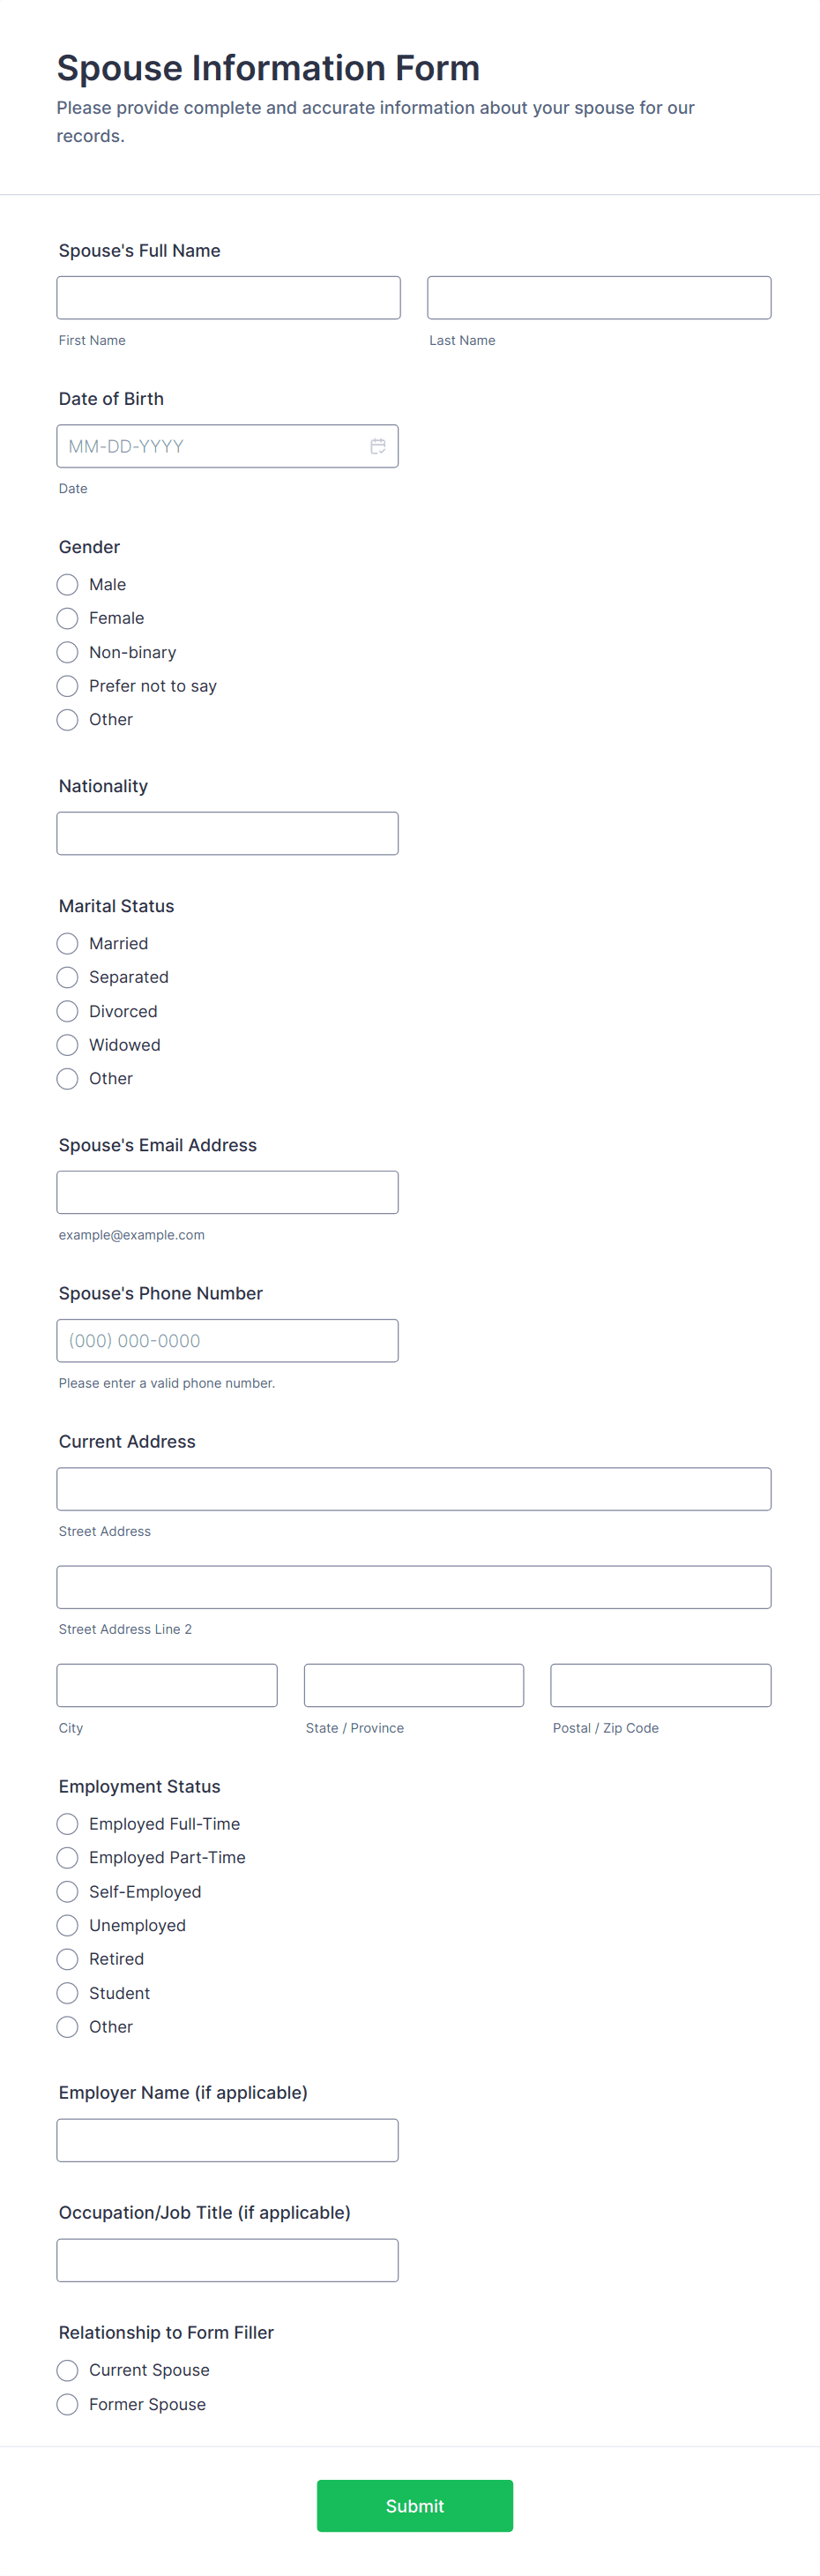Choose Current Spouse relationship option
Screen dimensions: 820x2576
point(68,2370)
